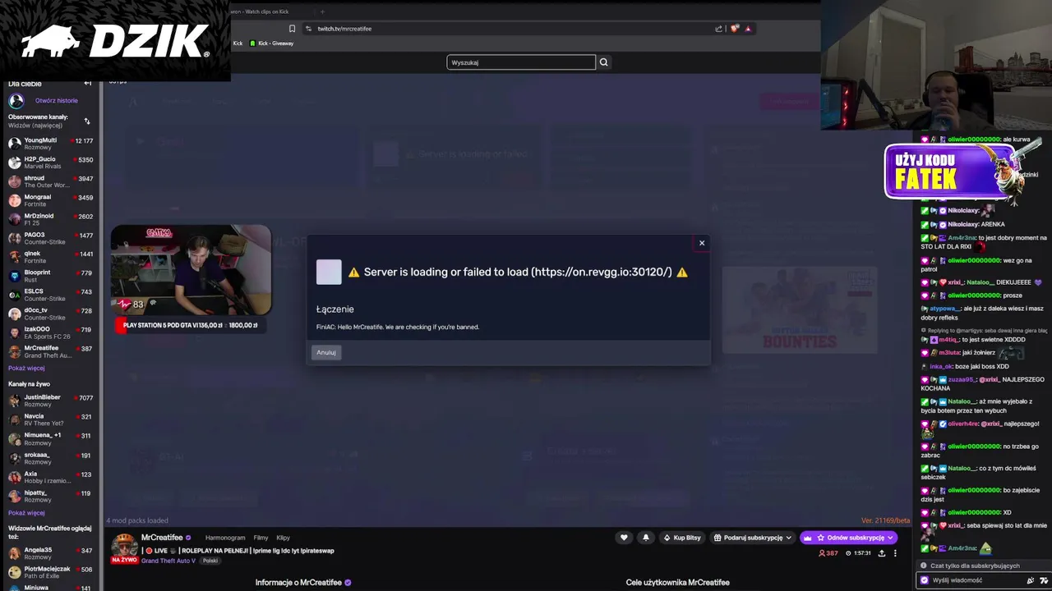Open Grand Theft Auto V category link
Image resolution: width=1052 pixels, height=591 pixels.
[168, 561]
